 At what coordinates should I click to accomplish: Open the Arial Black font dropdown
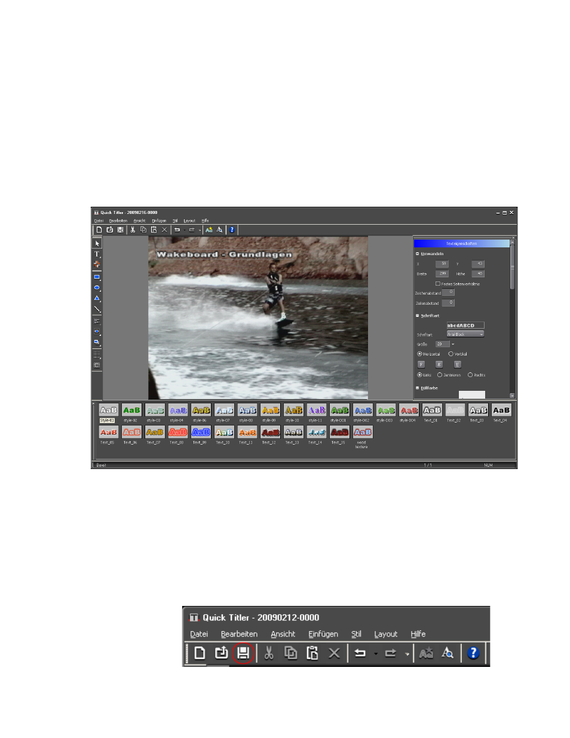[465, 334]
